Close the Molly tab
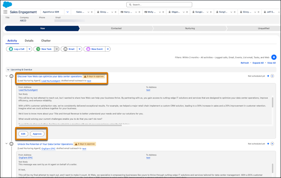 (x=163, y=12)
